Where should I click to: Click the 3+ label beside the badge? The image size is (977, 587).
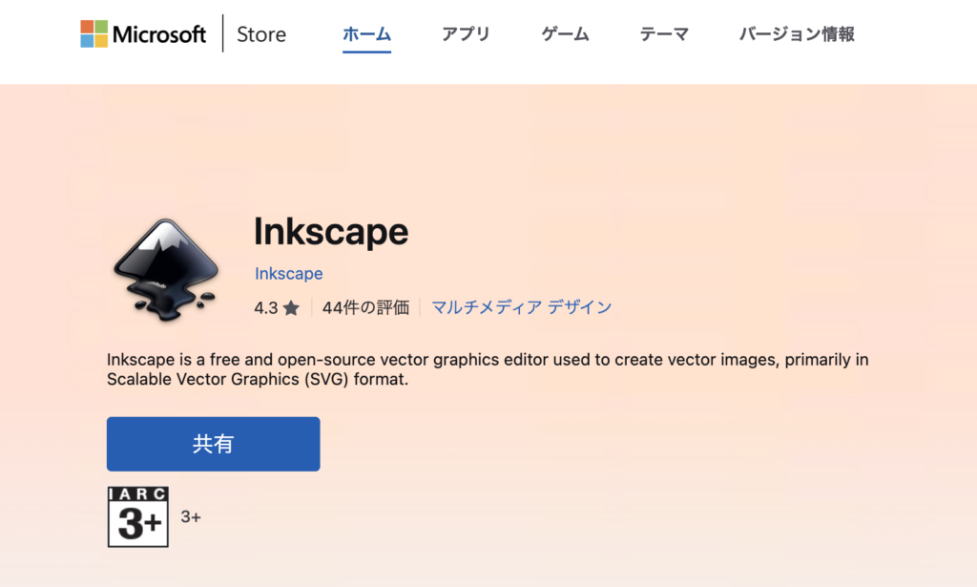190,516
